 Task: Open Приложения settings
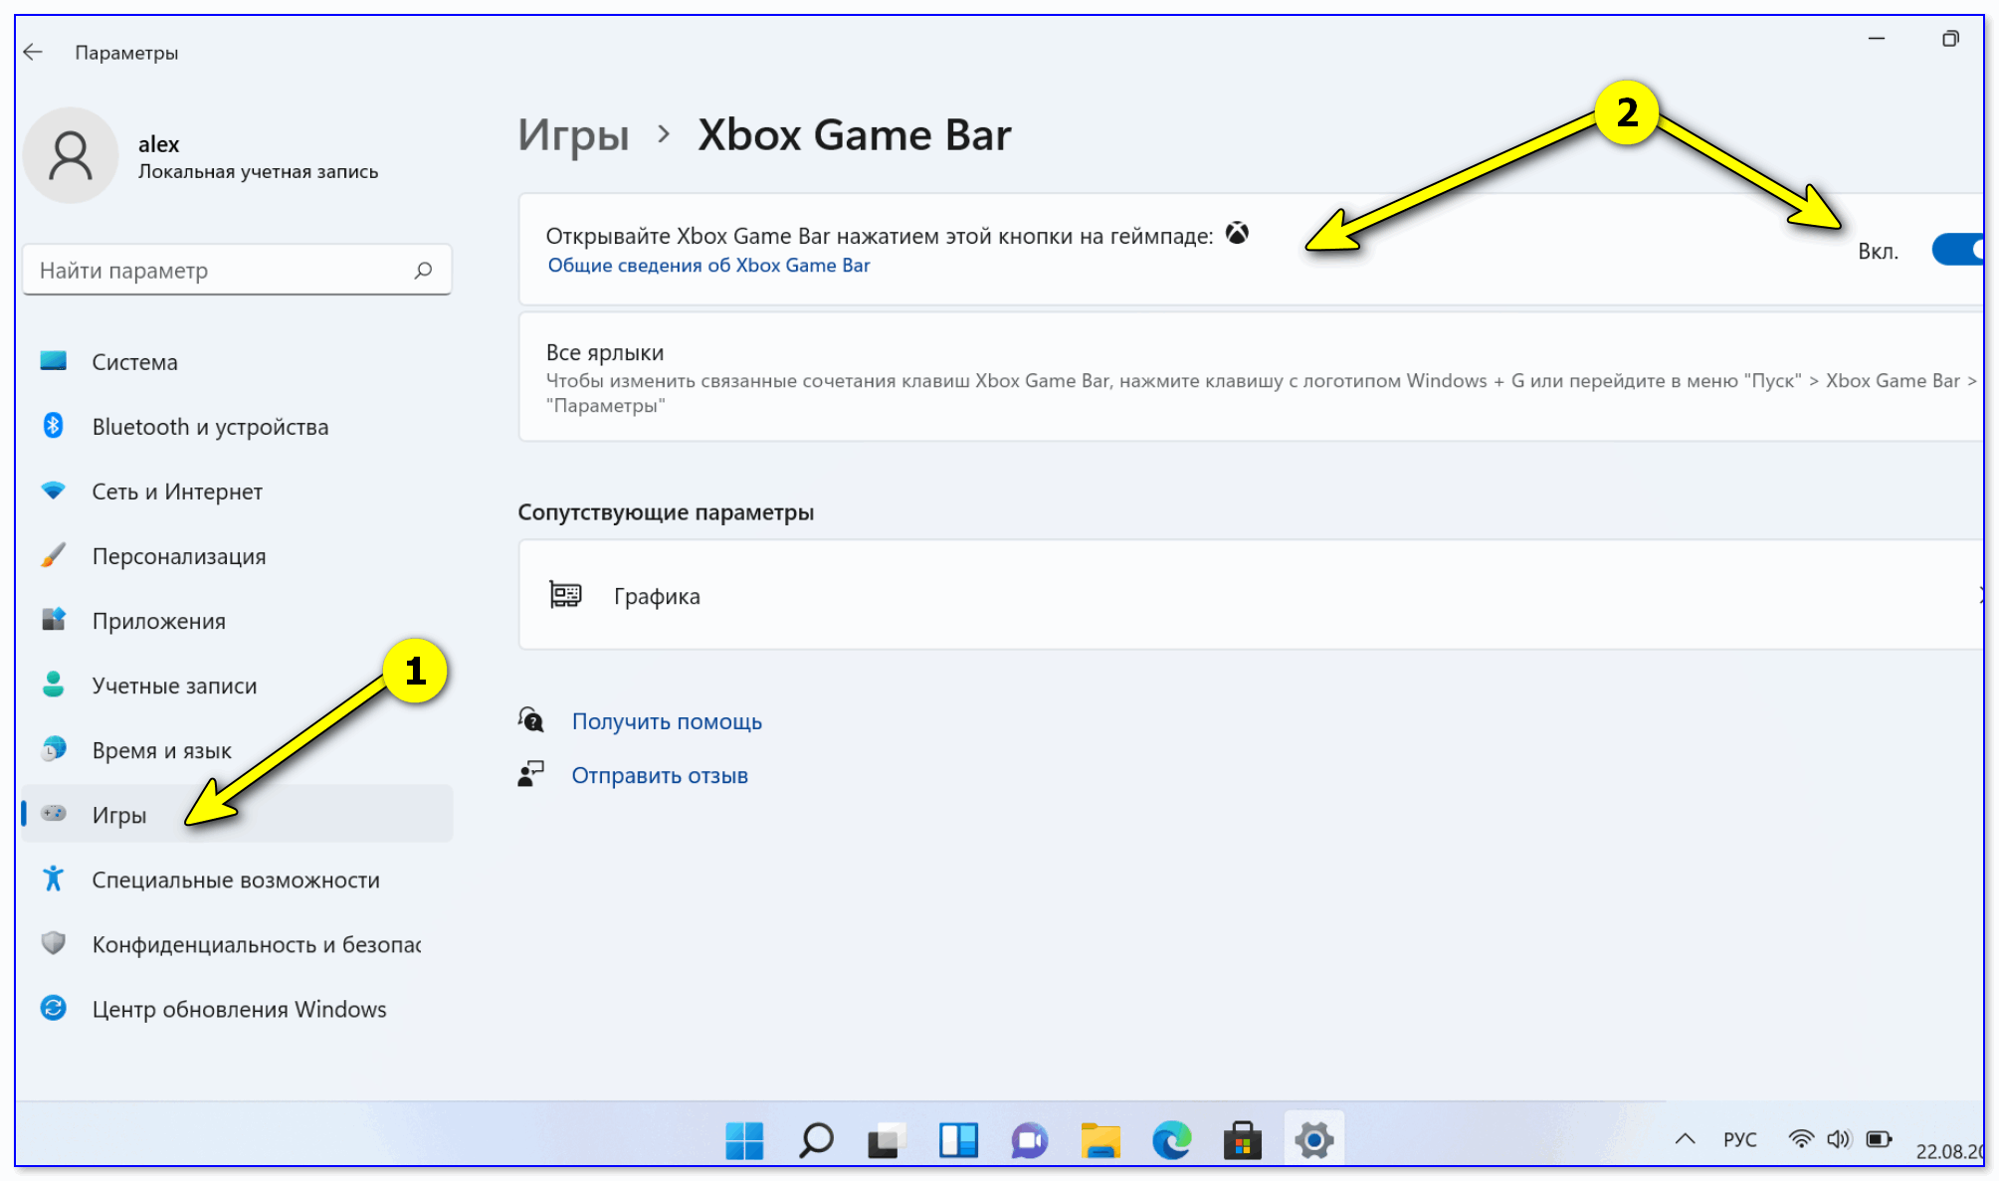[x=237, y=621]
